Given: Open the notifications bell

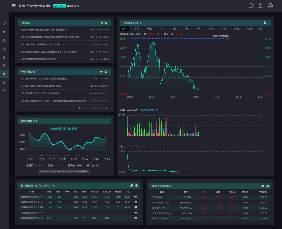Looking at the screenshot, I should [261, 6].
